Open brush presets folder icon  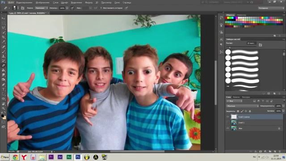tap(260, 45)
